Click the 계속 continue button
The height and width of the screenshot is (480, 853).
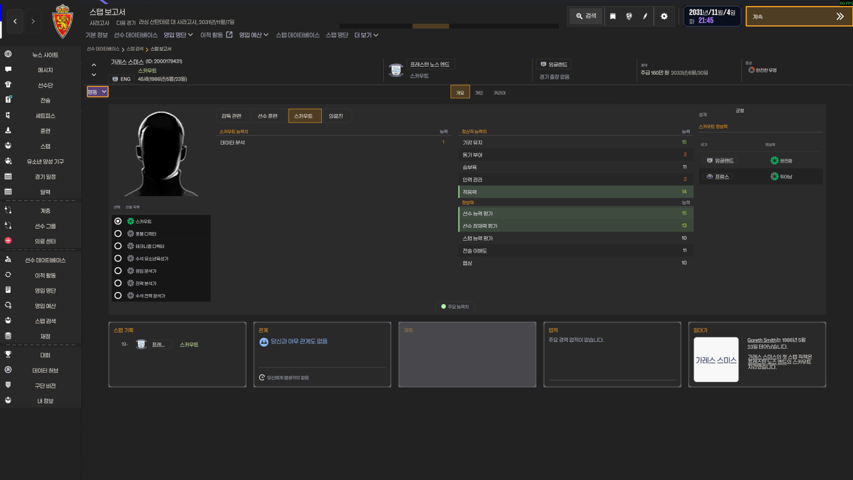click(799, 16)
